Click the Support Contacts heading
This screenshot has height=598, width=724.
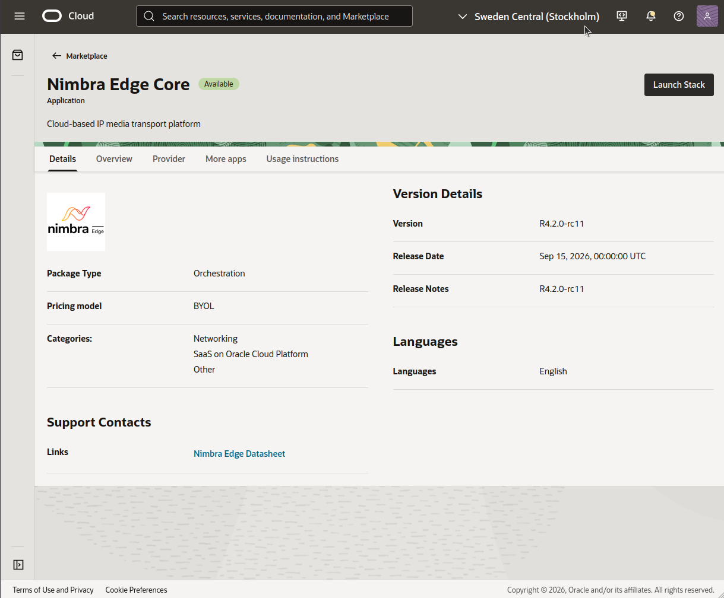tap(99, 422)
